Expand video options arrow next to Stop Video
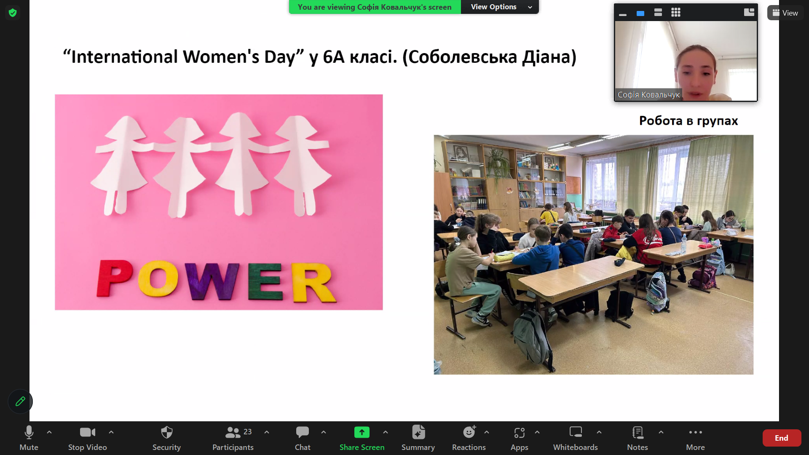The width and height of the screenshot is (809, 455). (111, 432)
